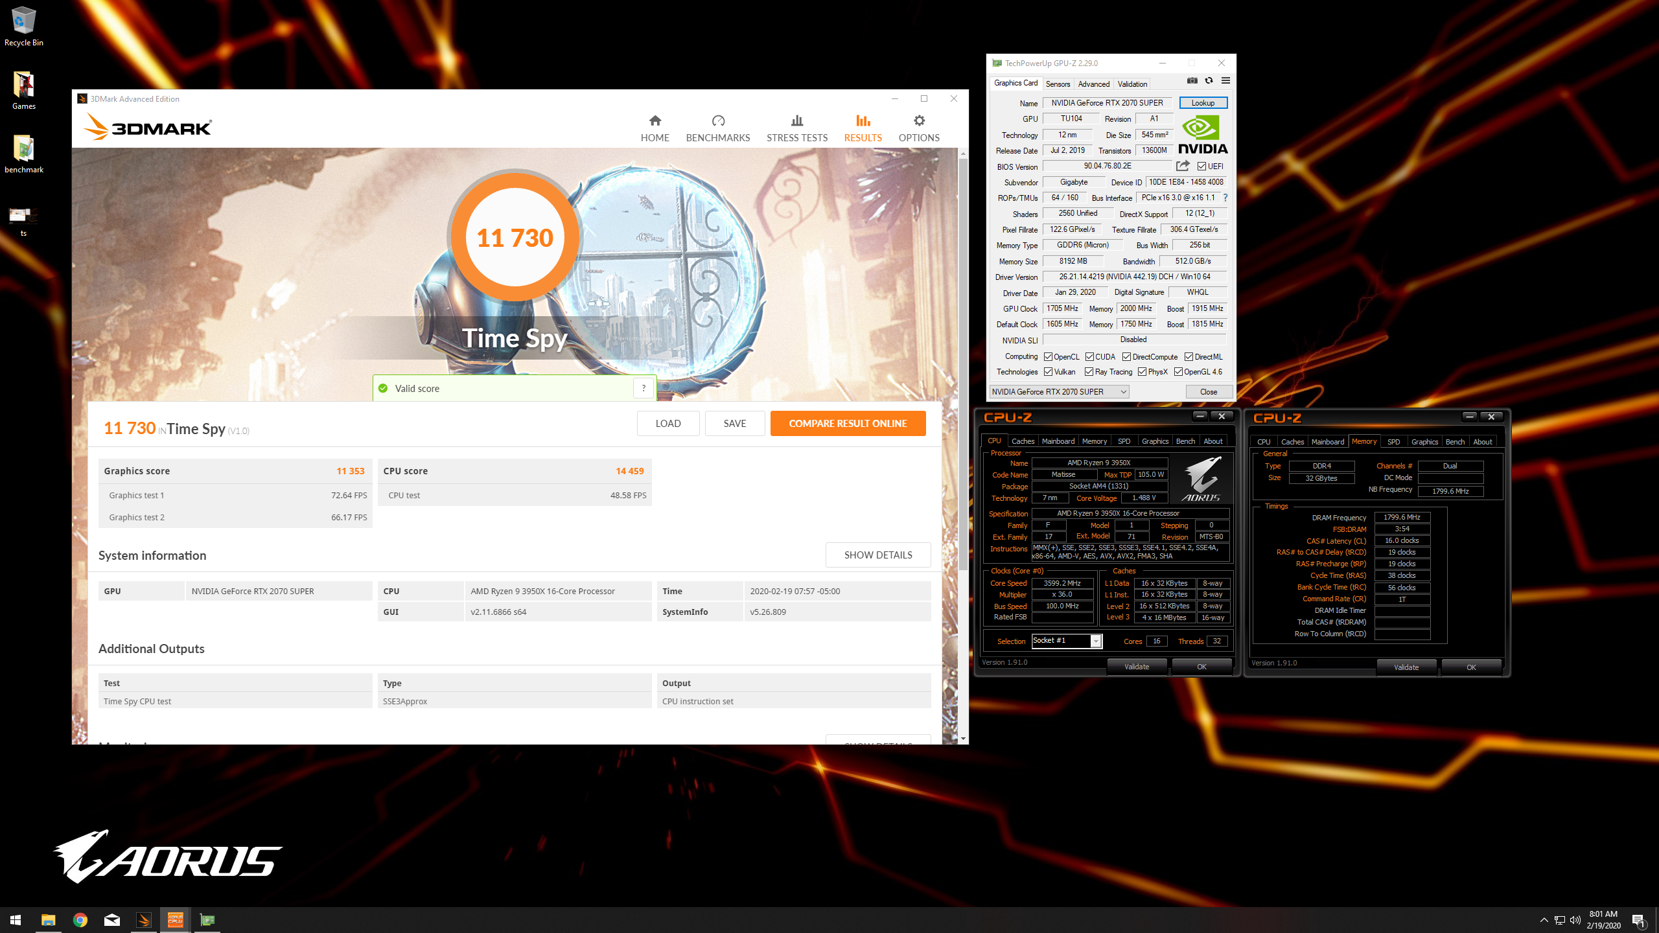Open GPU-Z hamburger menu
The image size is (1659, 933).
click(x=1225, y=81)
